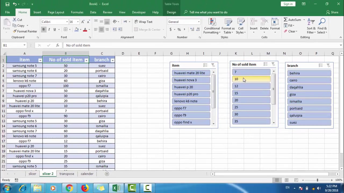Apply Percent style
The width and height of the screenshot is (344, 193).
click(x=179, y=29)
